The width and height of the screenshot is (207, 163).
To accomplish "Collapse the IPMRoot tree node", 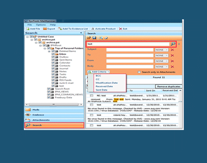I will 41,45.
